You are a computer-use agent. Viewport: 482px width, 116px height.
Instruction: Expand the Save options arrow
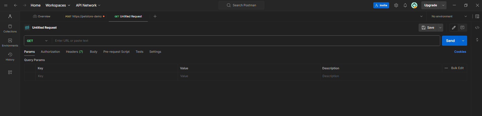[440, 28]
